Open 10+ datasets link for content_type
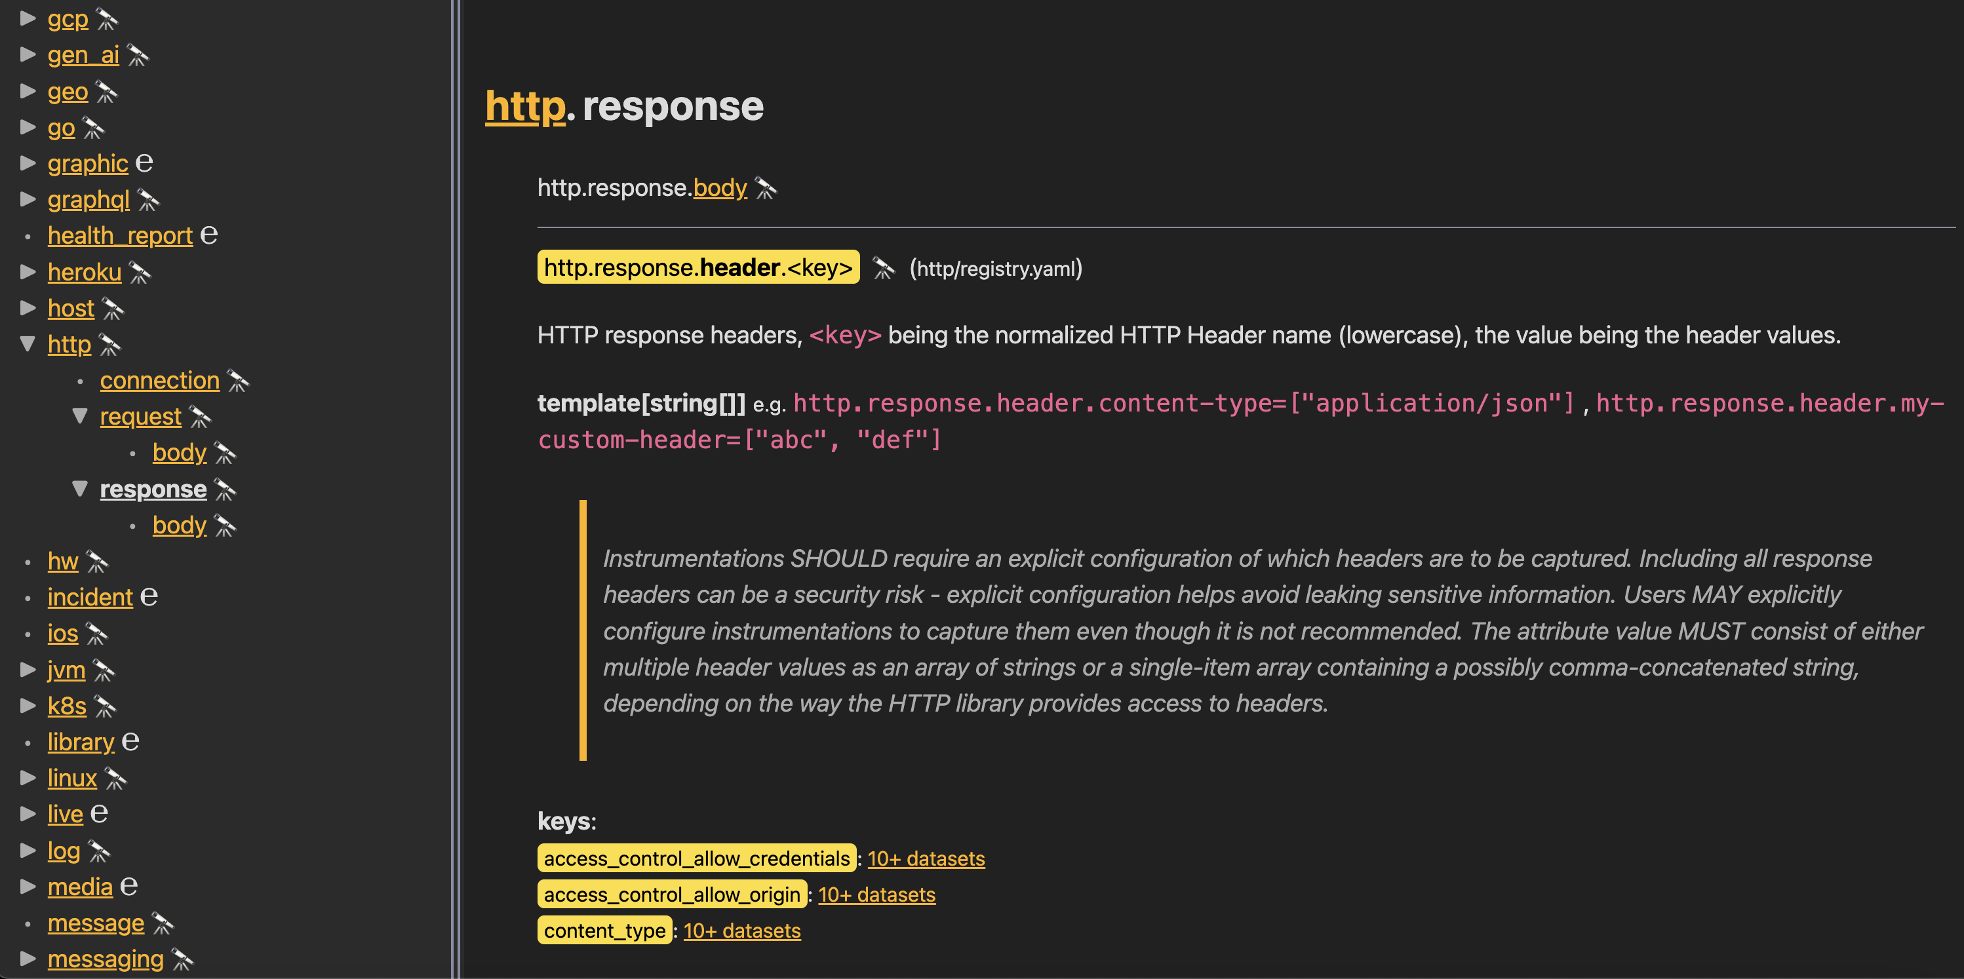 coord(741,931)
